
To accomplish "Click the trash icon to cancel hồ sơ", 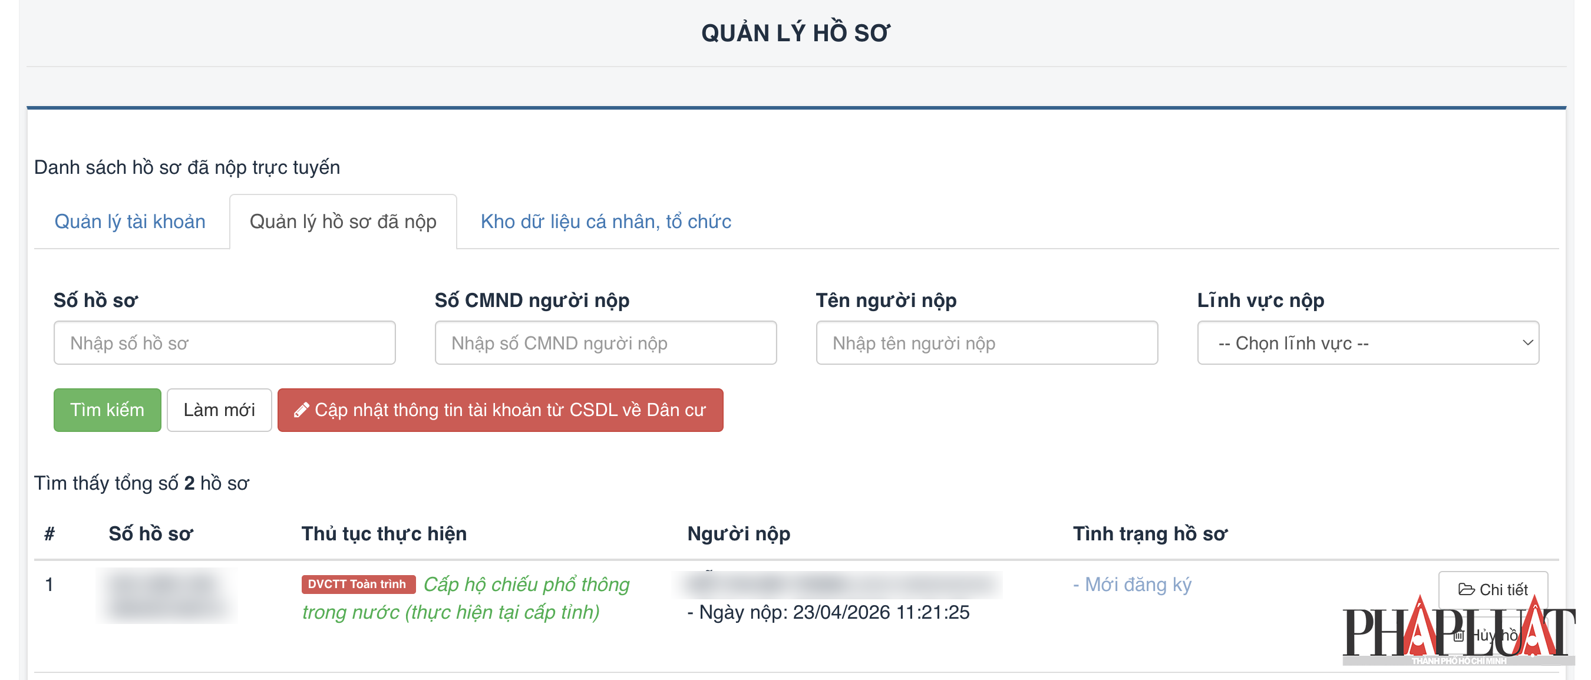I will point(1459,636).
